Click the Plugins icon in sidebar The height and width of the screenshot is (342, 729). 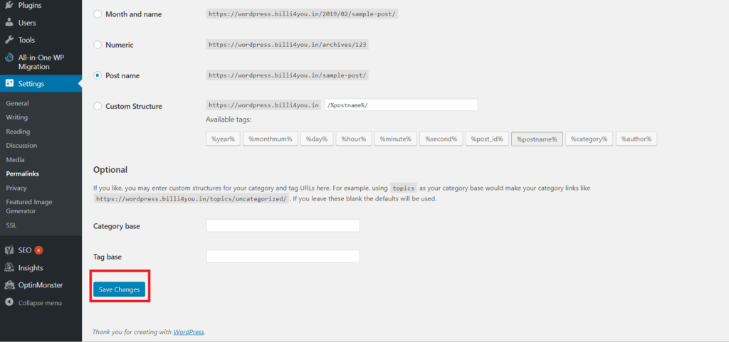[9, 6]
